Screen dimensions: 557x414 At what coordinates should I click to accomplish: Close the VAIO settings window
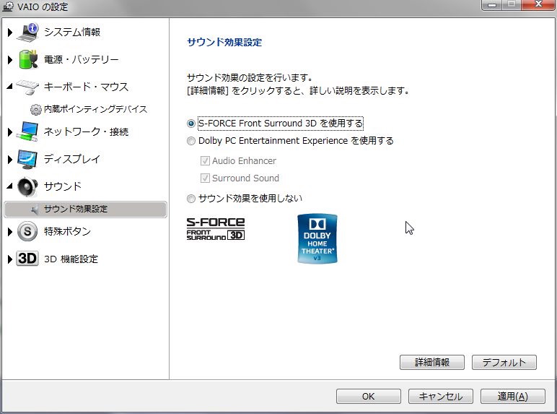[x=538, y=5]
